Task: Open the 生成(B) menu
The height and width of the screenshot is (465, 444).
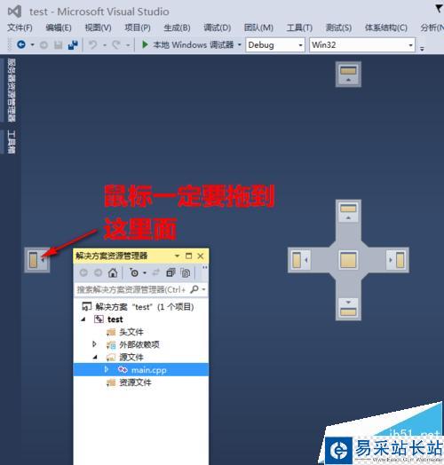Action: 177,28
